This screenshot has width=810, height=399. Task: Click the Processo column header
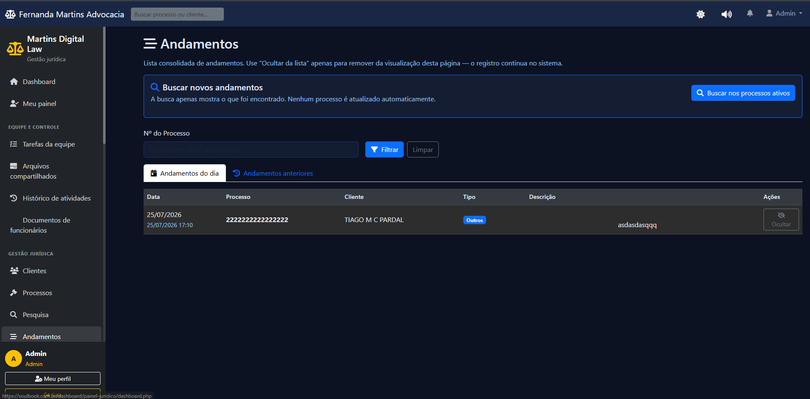click(238, 197)
